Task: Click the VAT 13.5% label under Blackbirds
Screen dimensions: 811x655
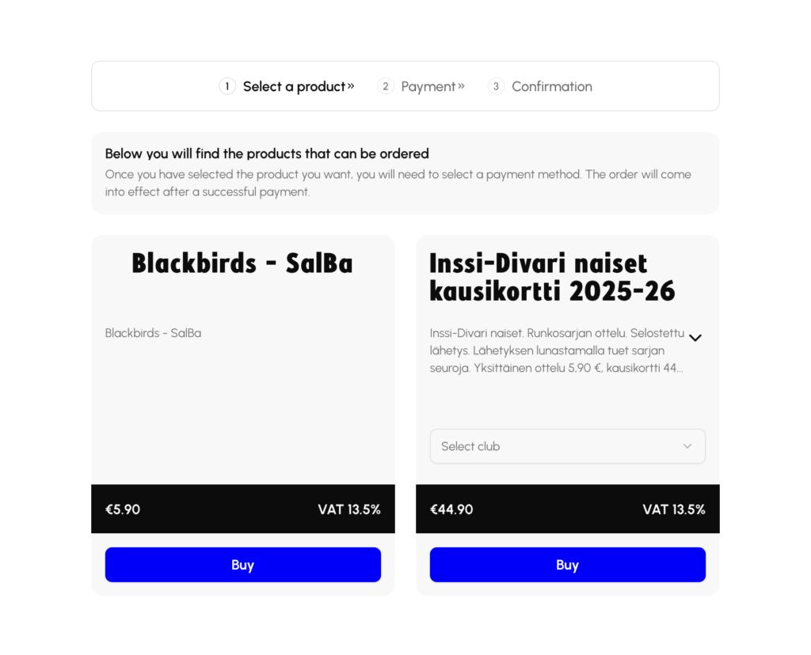Action: click(x=349, y=509)
